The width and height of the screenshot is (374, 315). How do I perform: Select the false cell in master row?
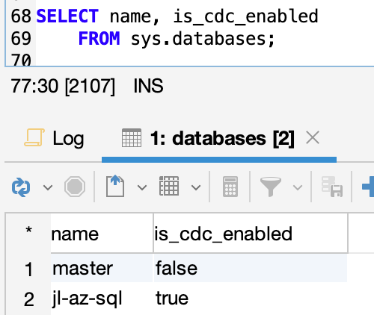pos(251,268)
